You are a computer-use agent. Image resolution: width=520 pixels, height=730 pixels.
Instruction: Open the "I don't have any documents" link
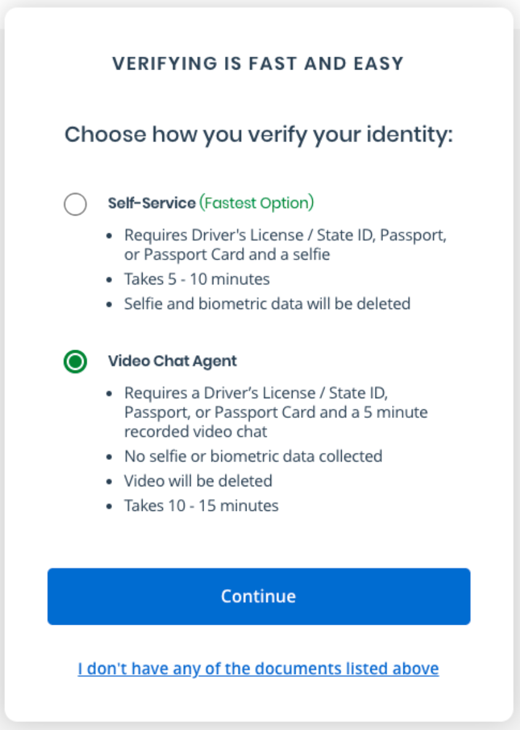[x=258, y=668]
